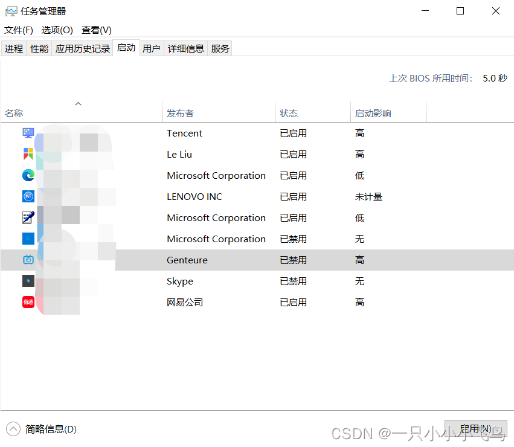The width and height of the screenshot is (514, 447).
Task: Select the Genteure TV-shaped icon
Action: pos(28,260)
